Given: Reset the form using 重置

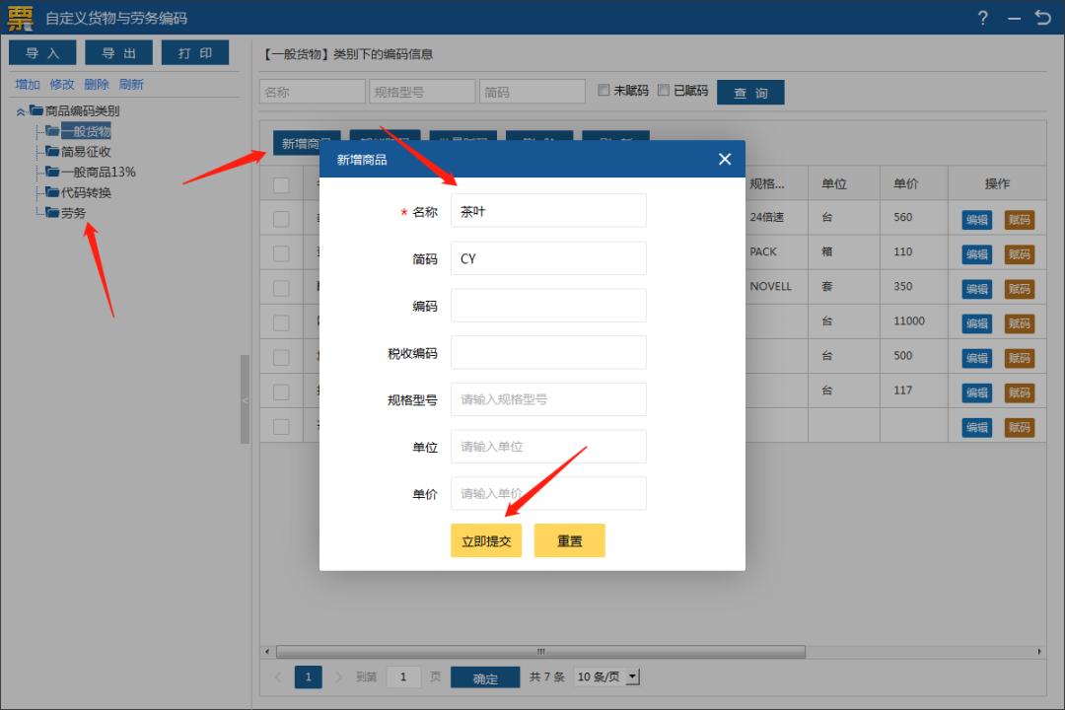Looking at the screenshot, I should 569,540.
